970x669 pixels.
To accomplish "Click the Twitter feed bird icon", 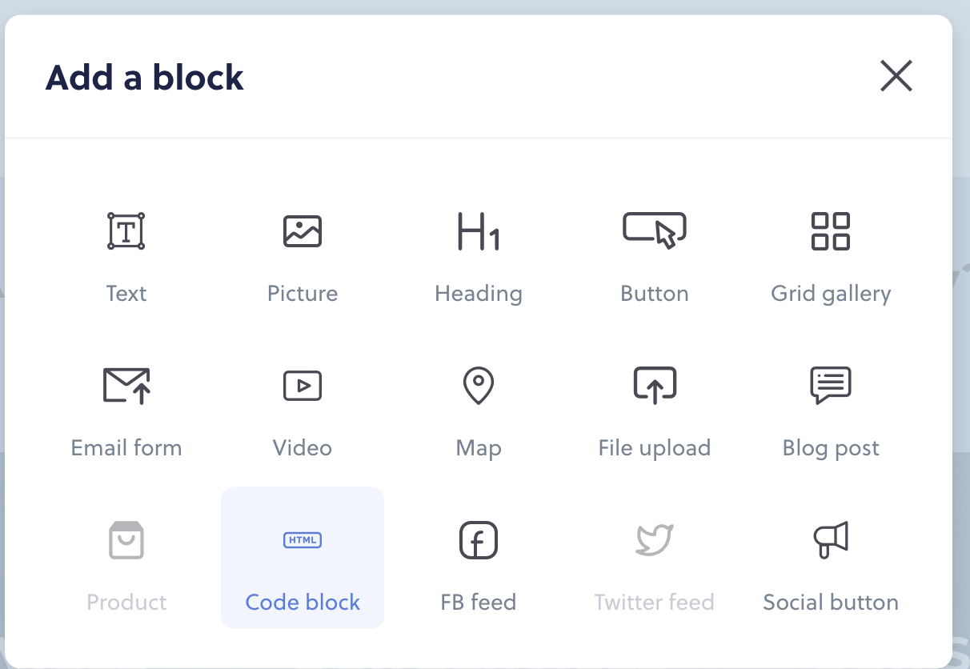I will (x=655, y=540).
